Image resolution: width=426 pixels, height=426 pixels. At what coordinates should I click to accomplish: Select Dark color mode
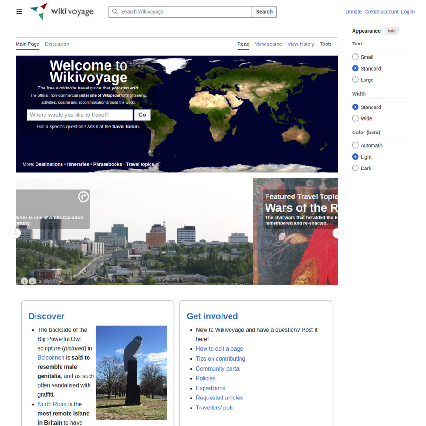pos(355,168)
